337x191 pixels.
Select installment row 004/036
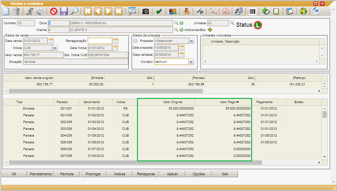(x=163, y=136)
